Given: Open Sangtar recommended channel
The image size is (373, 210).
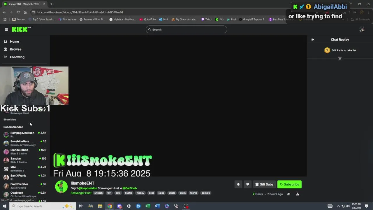Looking at the screenshot, I should (25, 160).
